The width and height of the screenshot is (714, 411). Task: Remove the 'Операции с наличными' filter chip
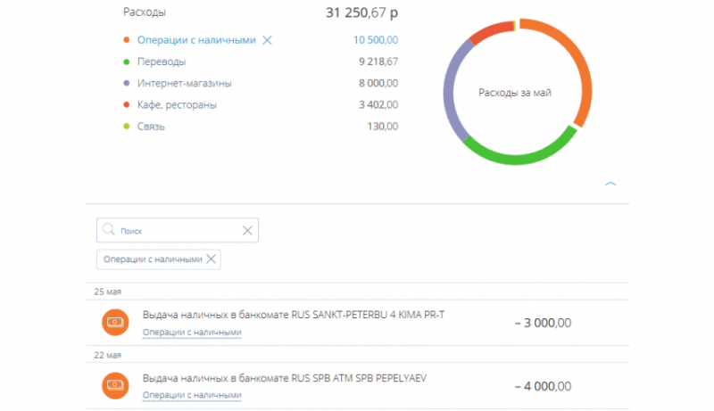pyautogui.click(x=212, y=259)
